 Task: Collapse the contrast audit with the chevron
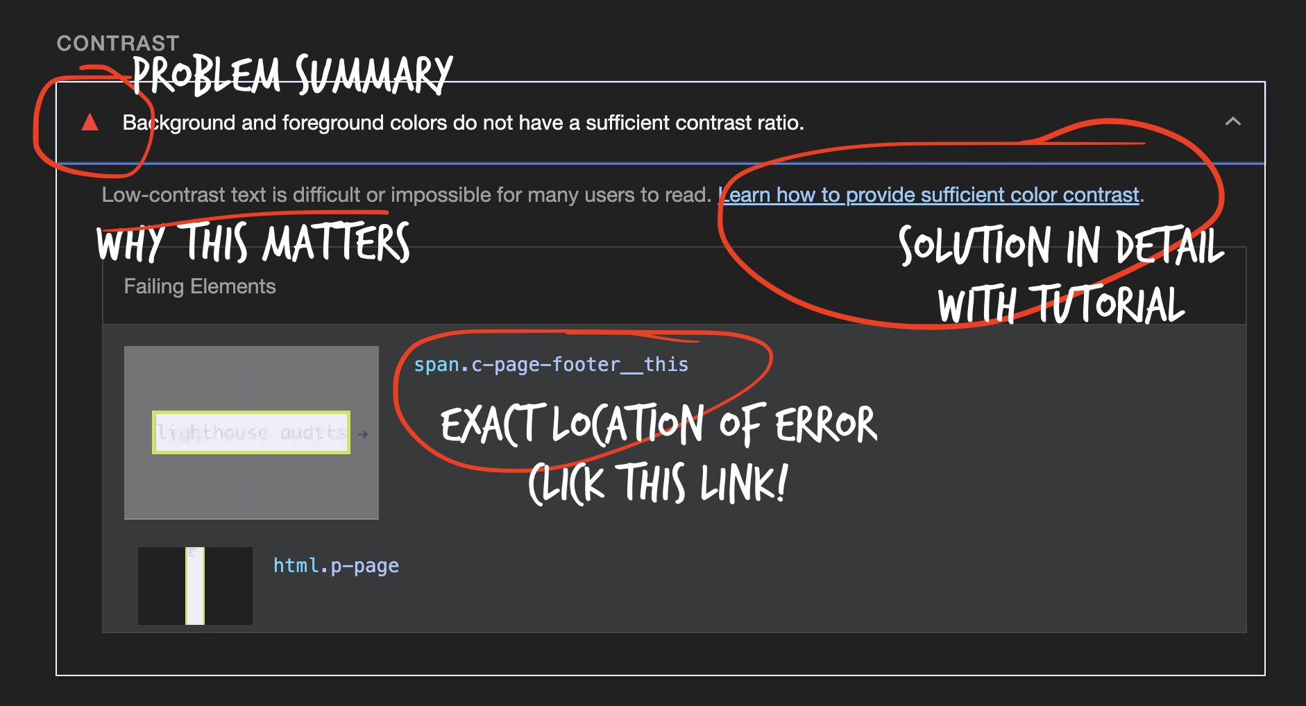click(1232, 122)
